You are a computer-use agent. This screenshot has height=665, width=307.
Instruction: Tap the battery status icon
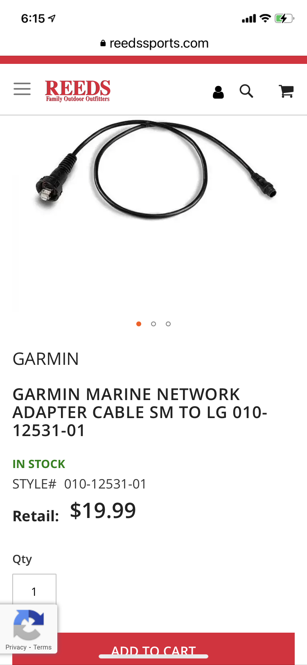[x=284, y=18]
